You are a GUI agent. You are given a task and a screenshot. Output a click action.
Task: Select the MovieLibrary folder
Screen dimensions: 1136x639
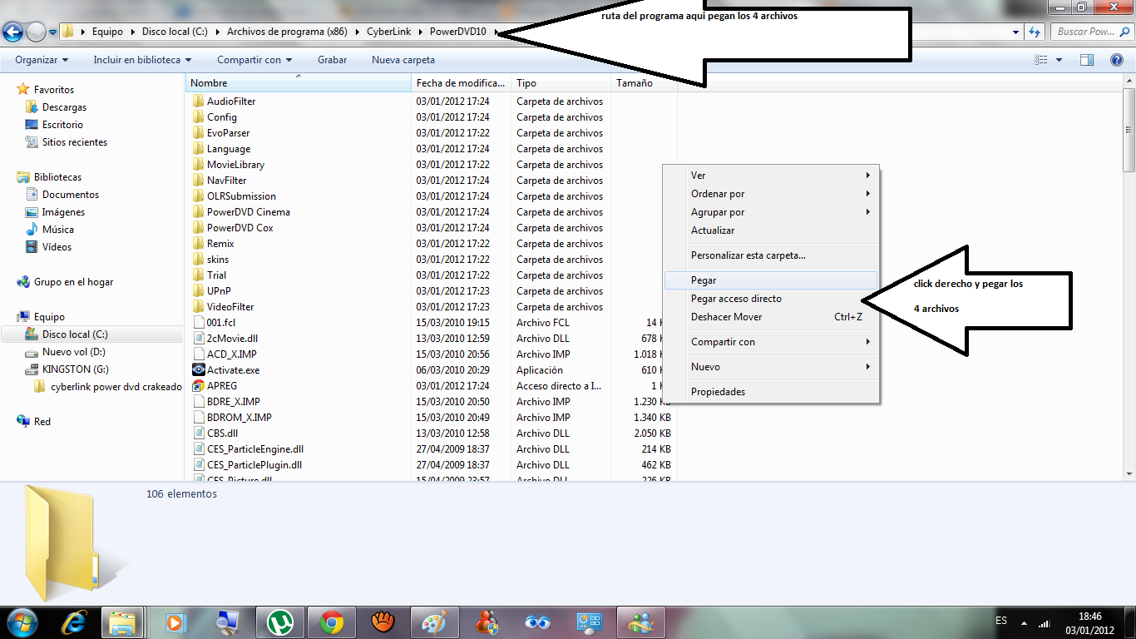[235, 165]
